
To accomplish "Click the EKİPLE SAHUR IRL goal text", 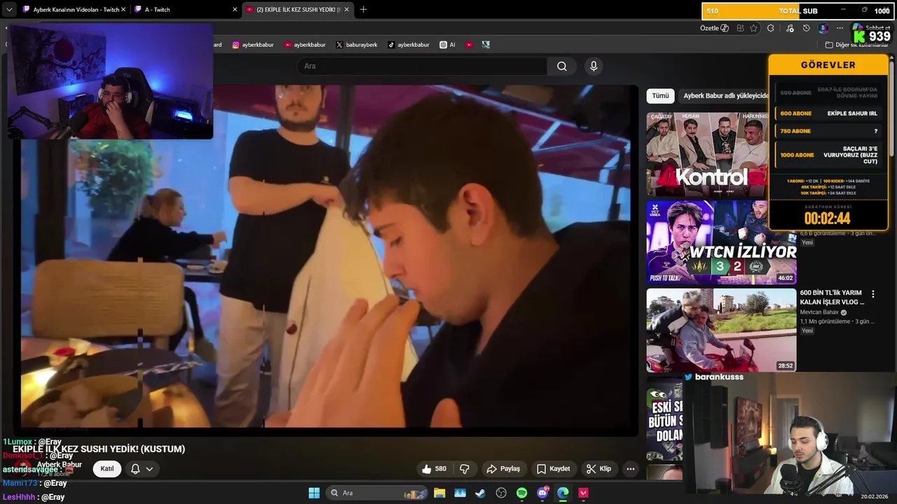I will point(852,113).
